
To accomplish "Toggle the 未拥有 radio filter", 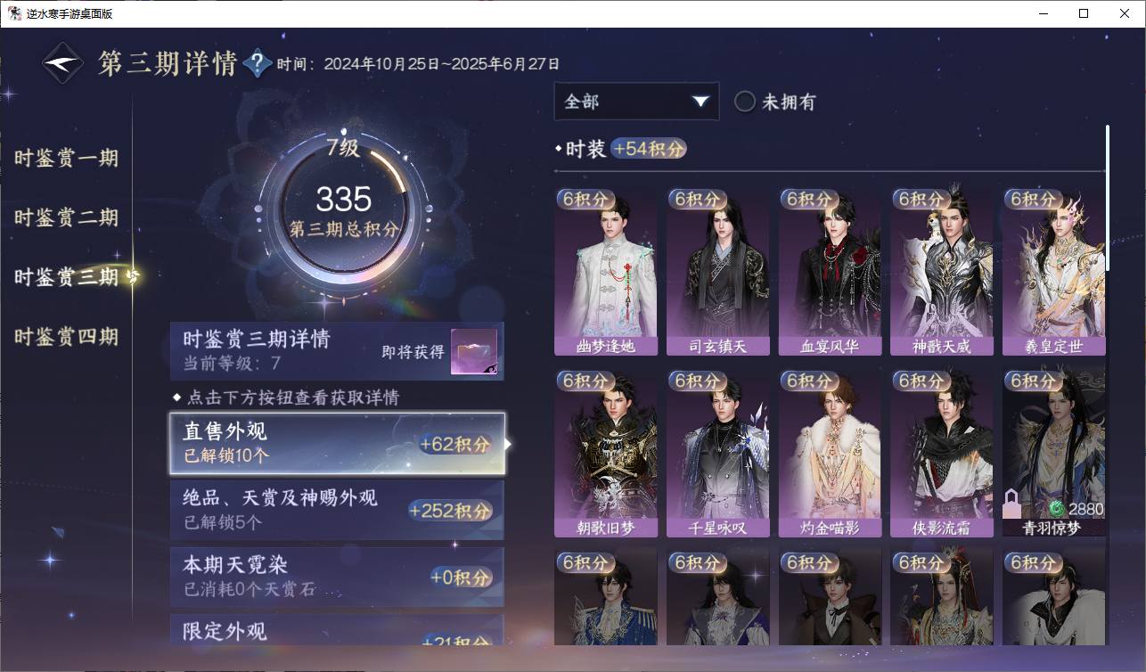I will coord(745,102).
